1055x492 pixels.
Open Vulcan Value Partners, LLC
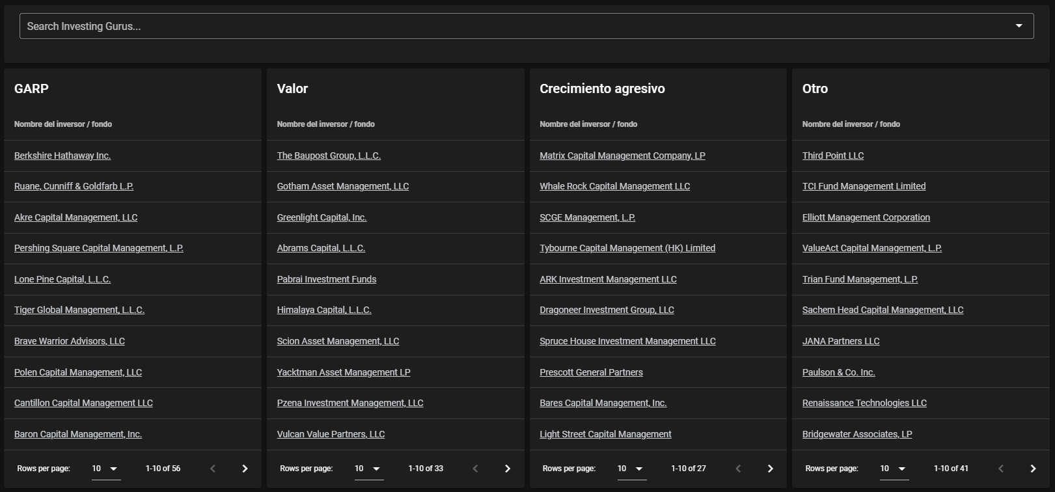331,434
